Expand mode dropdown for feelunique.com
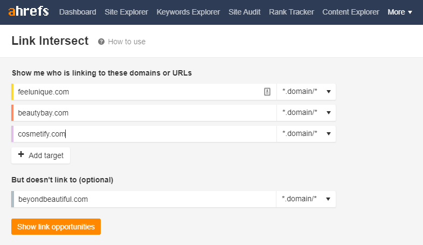 (306, 92)
